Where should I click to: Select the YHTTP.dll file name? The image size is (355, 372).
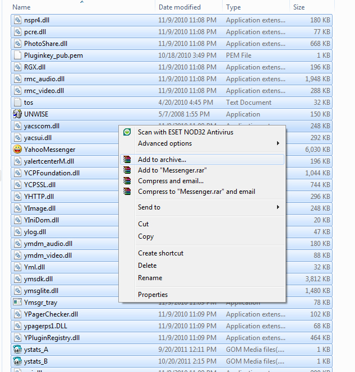(x=39, y=197)
